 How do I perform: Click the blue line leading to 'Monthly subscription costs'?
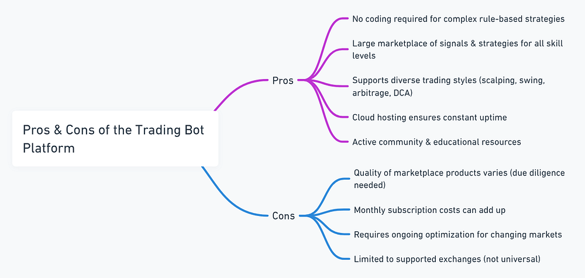(333, 210)
